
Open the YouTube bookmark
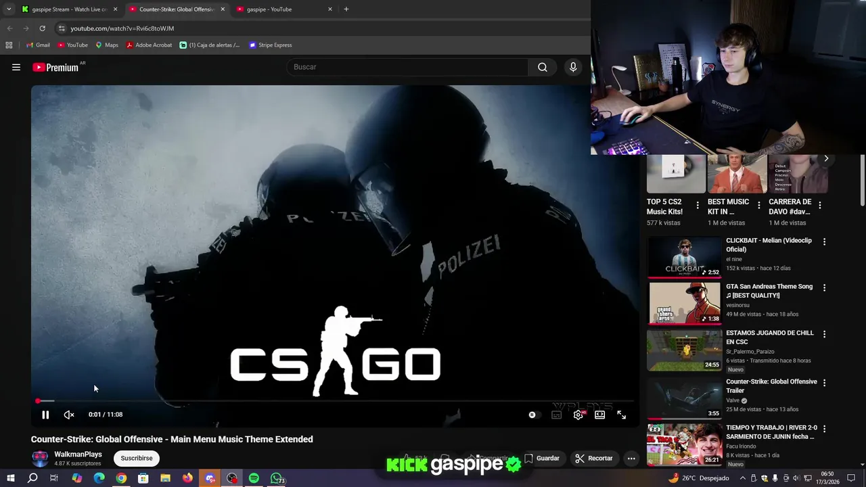click(72, 45)
